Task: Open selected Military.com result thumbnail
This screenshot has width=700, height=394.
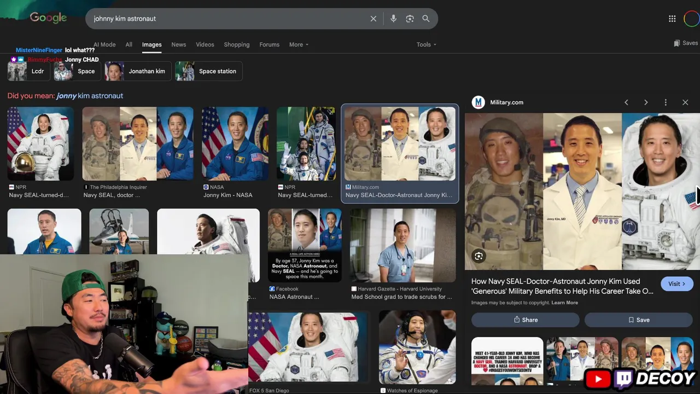Action: click(x=400, y=144)
